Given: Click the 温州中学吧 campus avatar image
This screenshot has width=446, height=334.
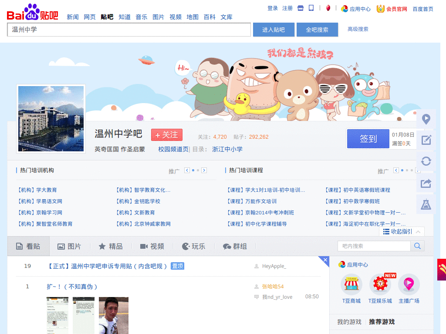Looking at the screenshot, I should coord(51,119).
